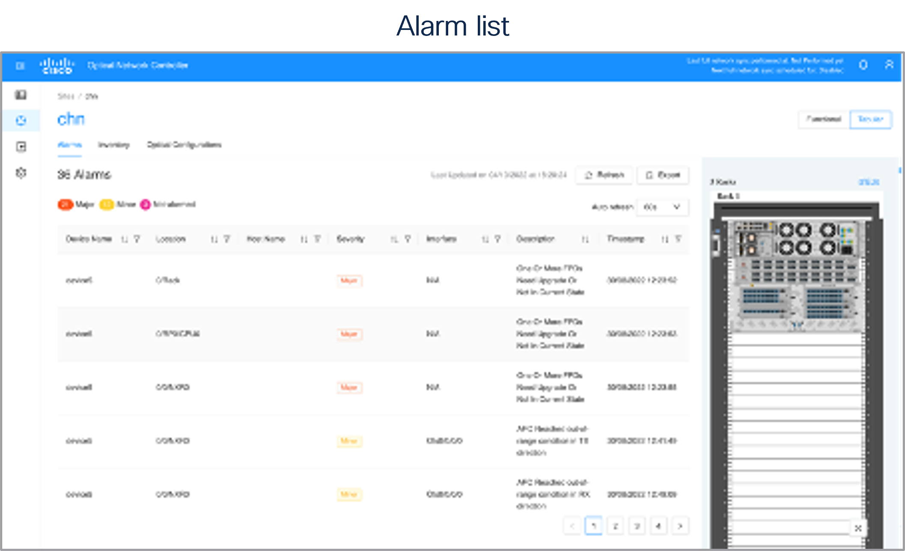Open the Optical Configurations tab
This screenshot has width=905, height=551.
pos(184,145)
